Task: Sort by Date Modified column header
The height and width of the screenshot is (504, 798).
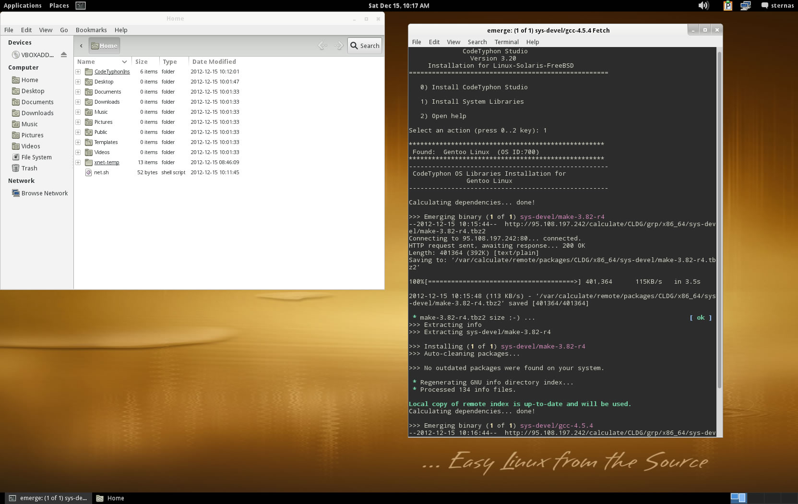Action: tap(214, 61)
